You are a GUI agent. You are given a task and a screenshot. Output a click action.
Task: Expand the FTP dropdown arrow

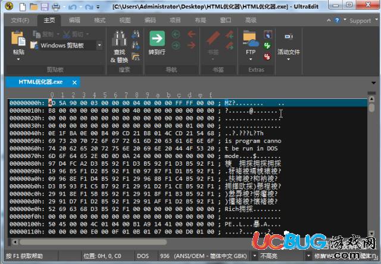[251, 59]
